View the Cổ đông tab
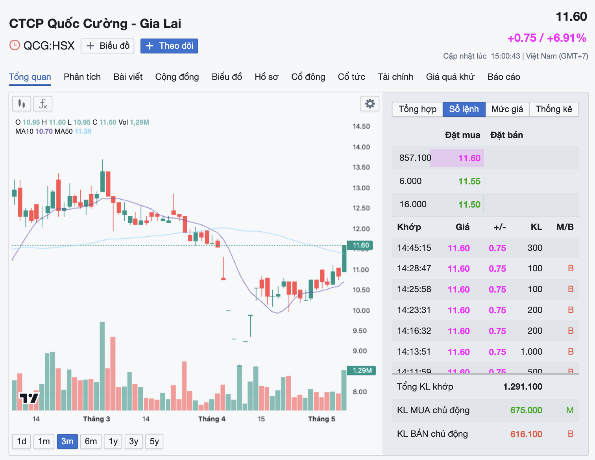This screenshot has width=595, height=460. [x=308, y=77]
